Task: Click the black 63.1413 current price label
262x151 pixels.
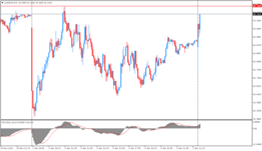Action: (257, 14)
